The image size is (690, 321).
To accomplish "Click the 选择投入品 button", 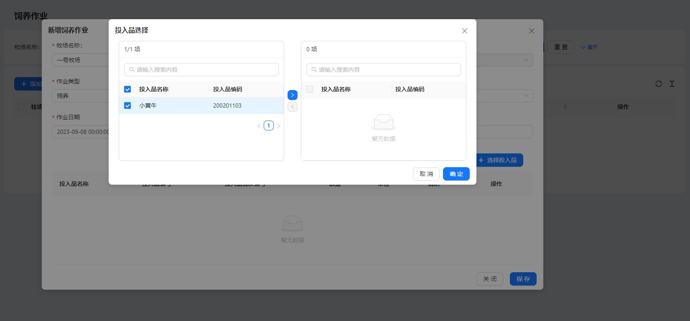I will [499, 160].
